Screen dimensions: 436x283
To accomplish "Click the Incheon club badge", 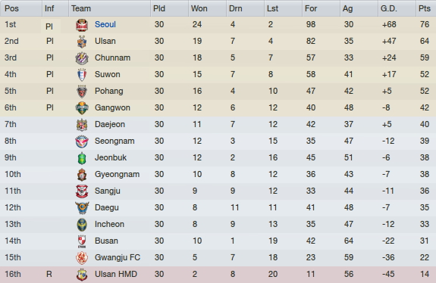I will pos(82,225).
